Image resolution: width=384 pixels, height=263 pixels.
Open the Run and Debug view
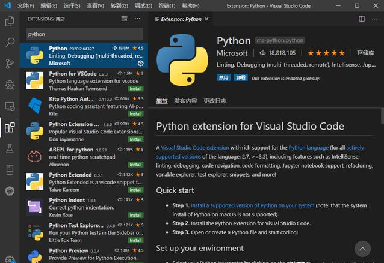coord(10,85)
